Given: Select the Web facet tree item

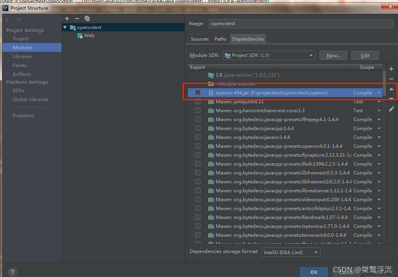Looking at the screenshot, I should click(x=89, y=36).
